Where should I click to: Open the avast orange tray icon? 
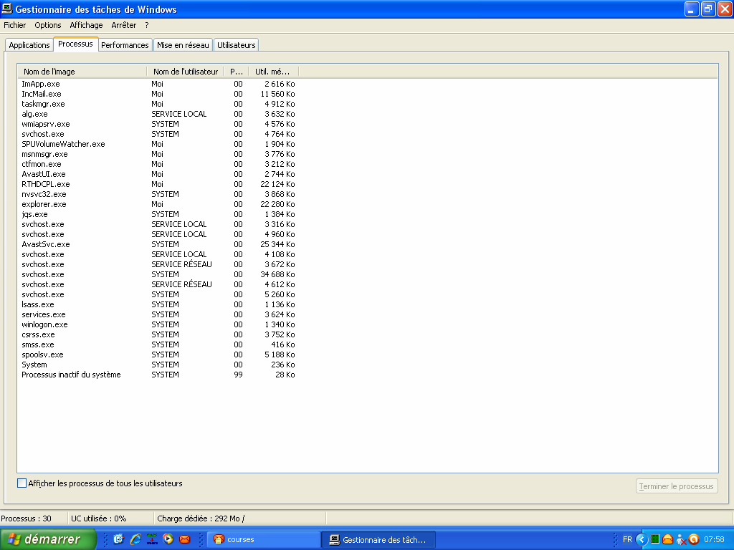pos(694,539)
